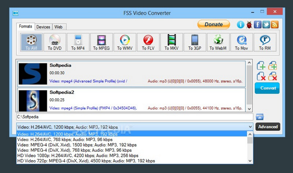Click the app icon in title bar

[x=15, y=13]
